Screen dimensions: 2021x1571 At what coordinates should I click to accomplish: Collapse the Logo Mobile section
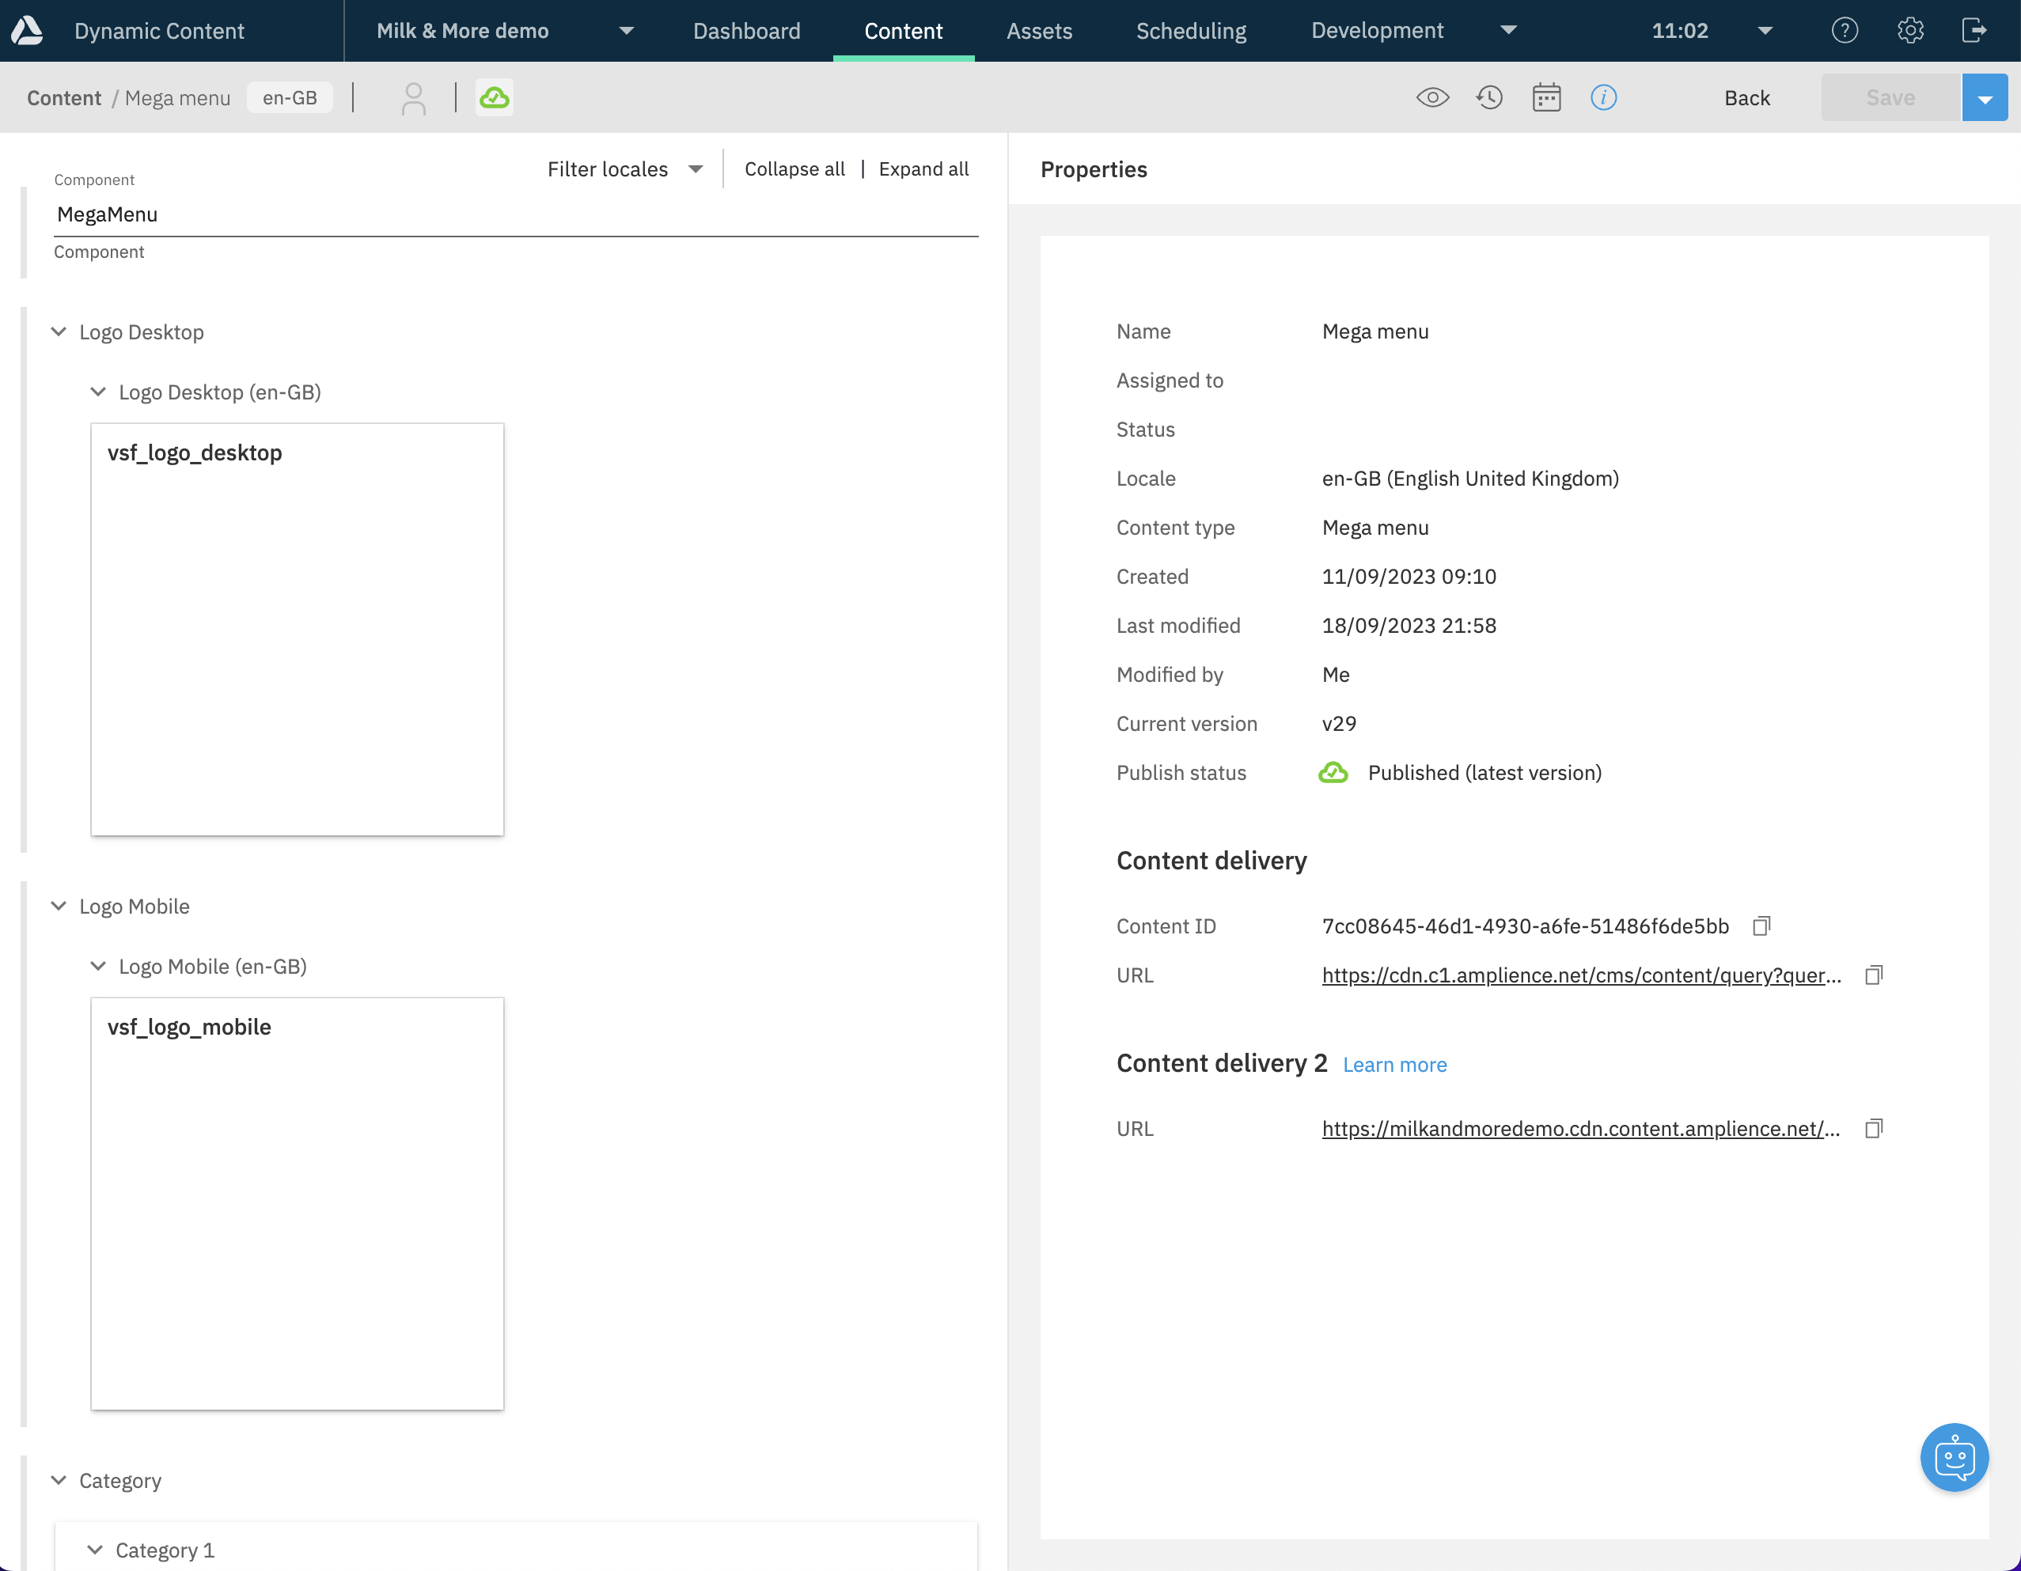(59, 905)
